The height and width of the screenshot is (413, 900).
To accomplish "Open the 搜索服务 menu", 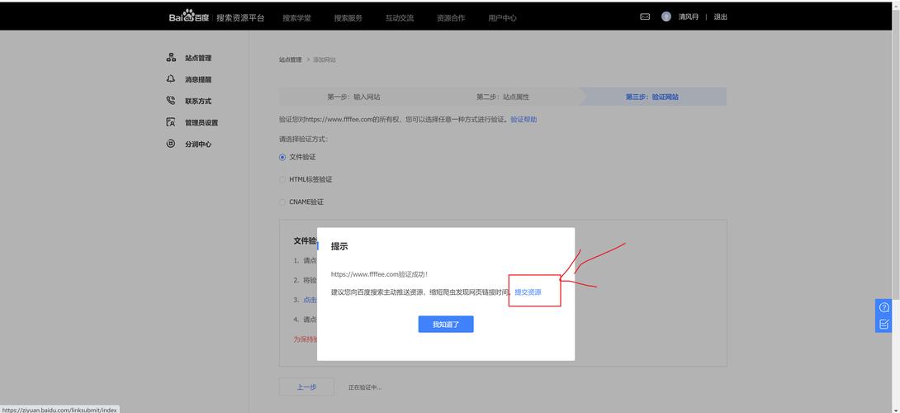I will (348, 18).
